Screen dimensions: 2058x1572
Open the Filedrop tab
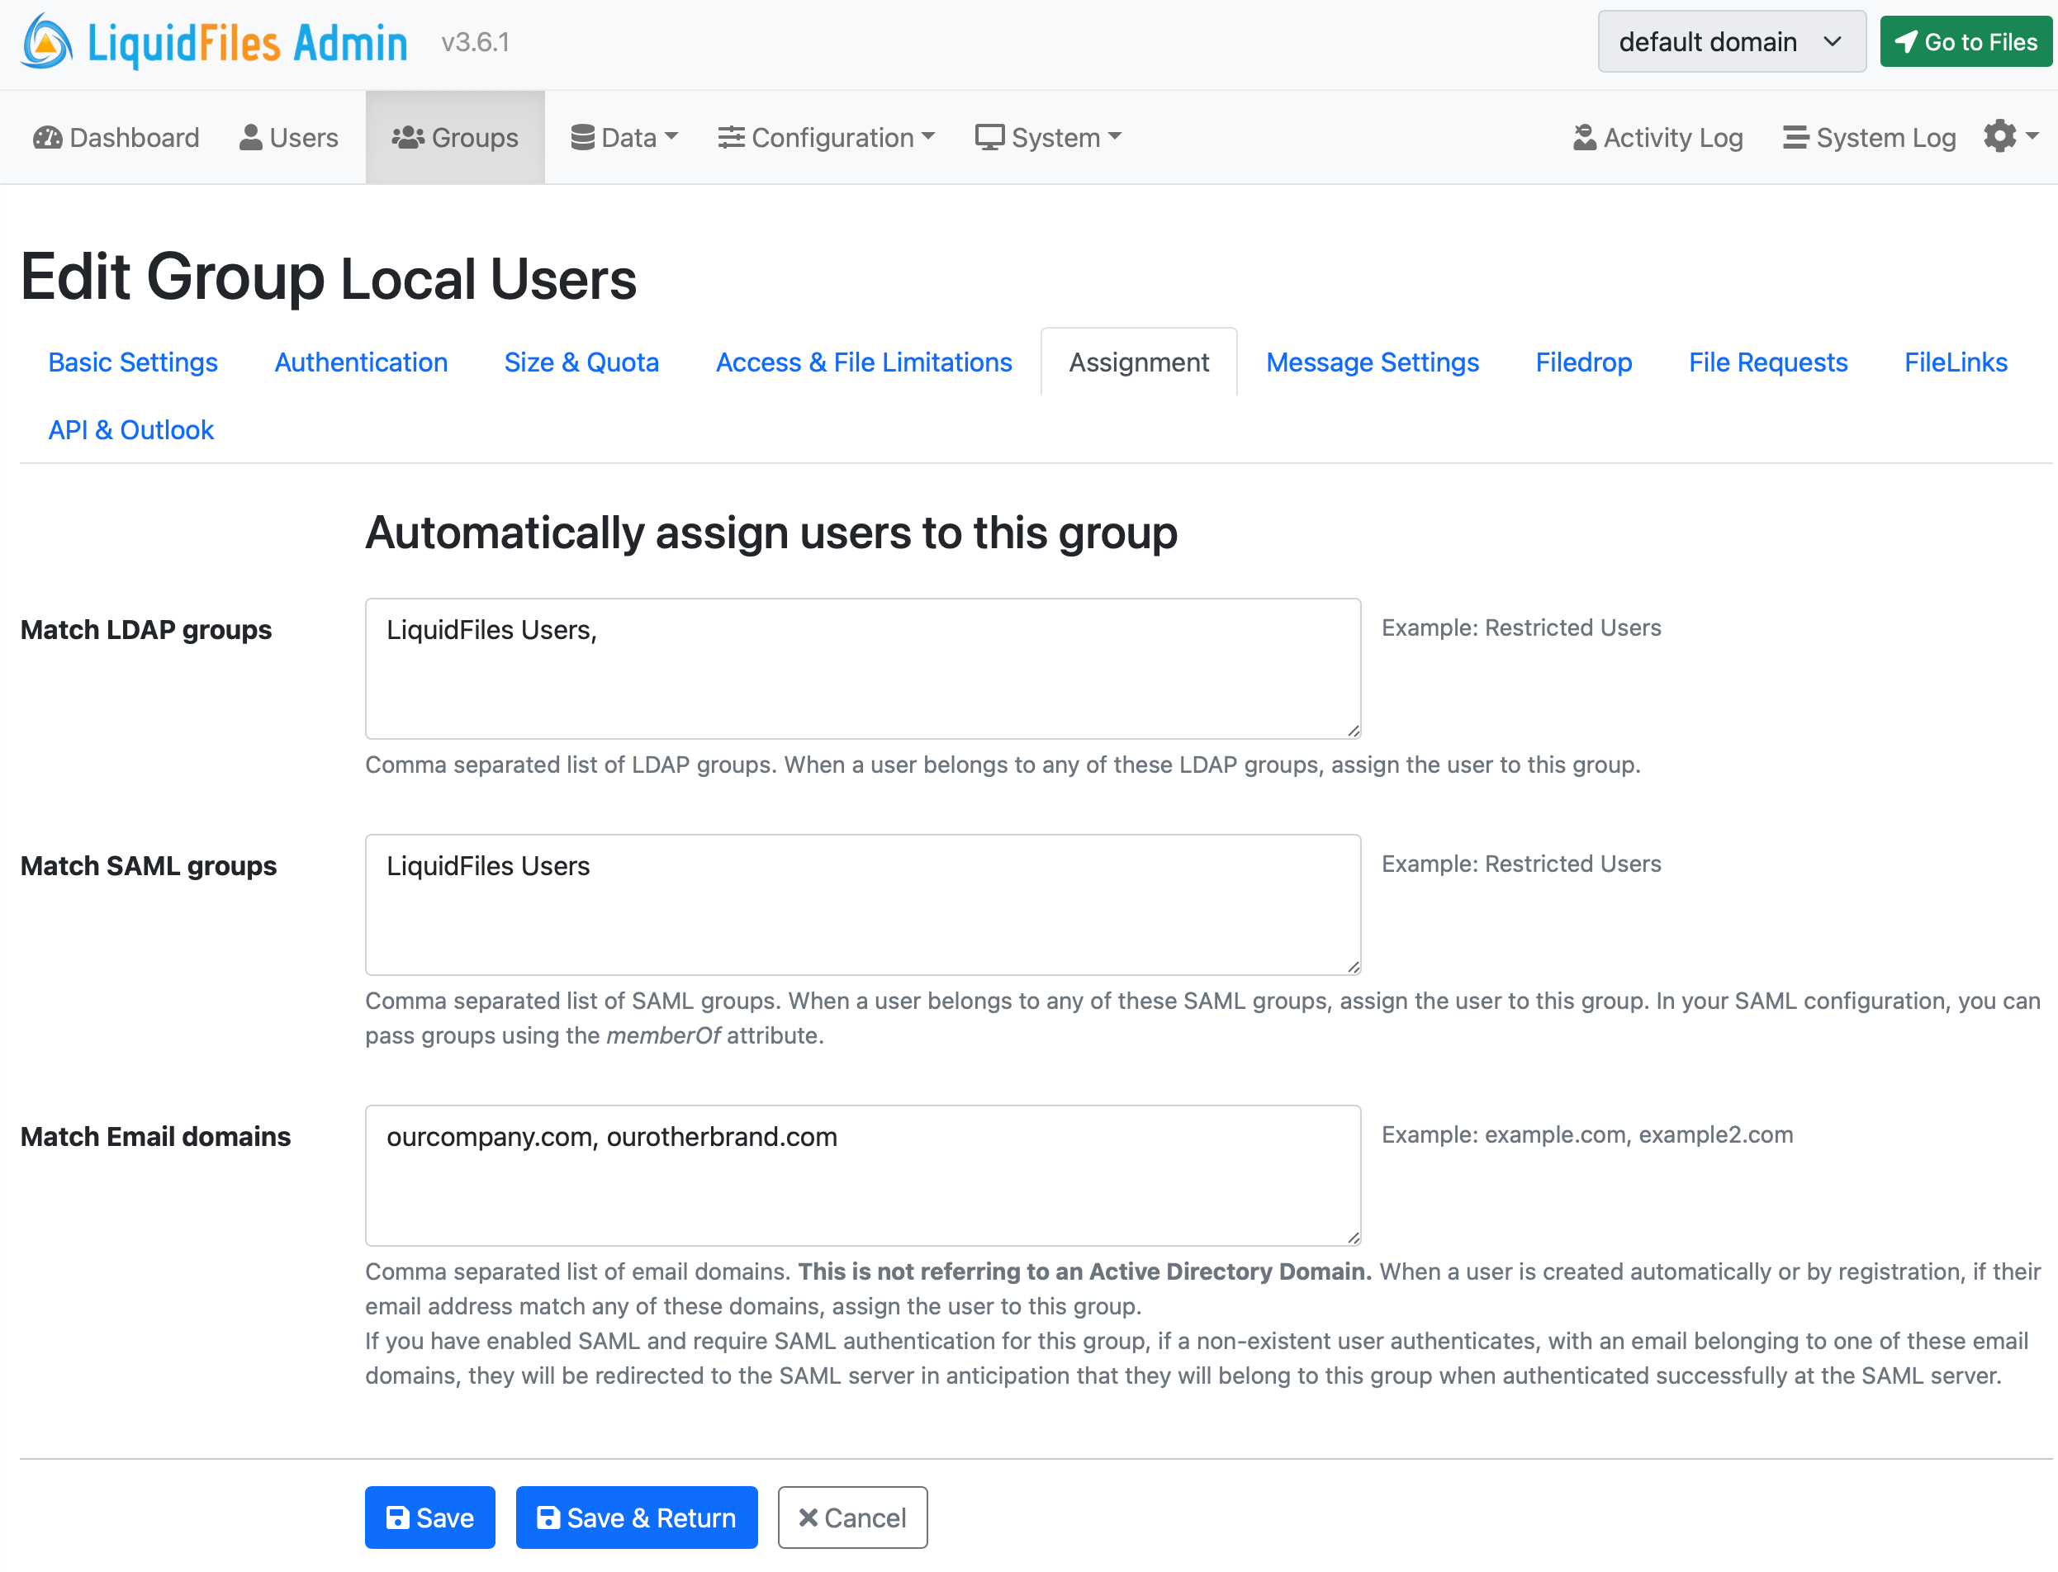pyautogui.click(x=1582, y=362)
